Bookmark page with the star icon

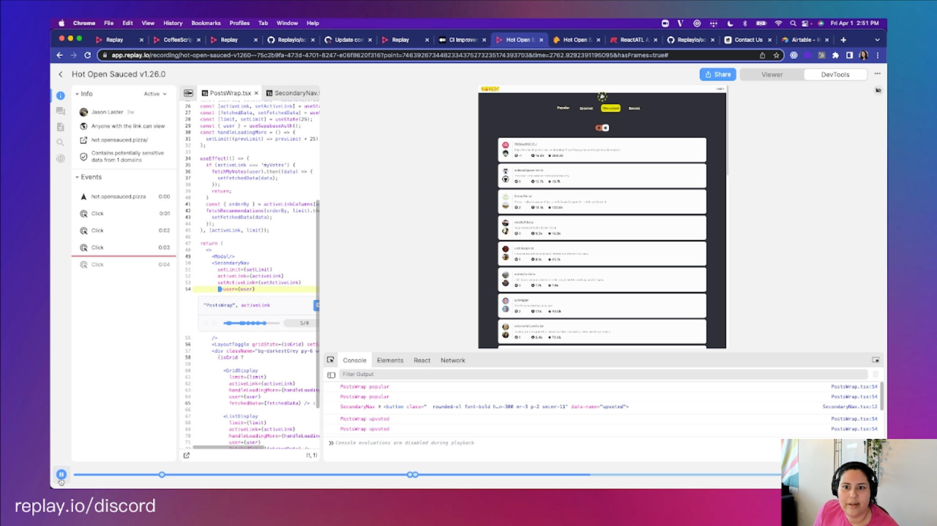point(776,55)
